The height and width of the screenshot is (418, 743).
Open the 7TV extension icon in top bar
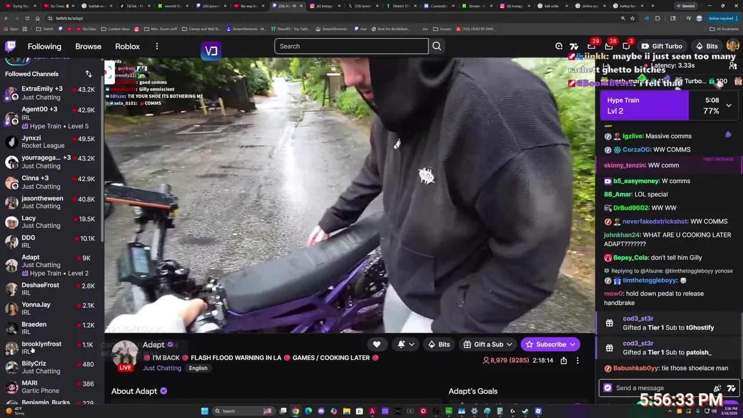(574, 46)
